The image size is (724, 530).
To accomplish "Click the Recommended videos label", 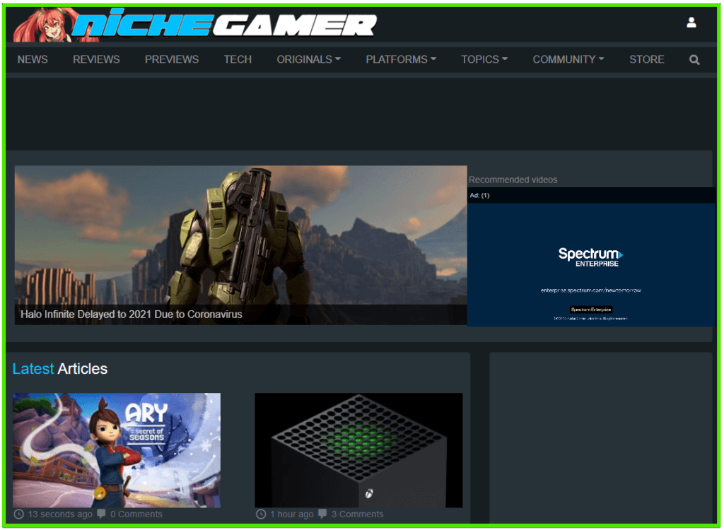I will click(x=513, y=179).
